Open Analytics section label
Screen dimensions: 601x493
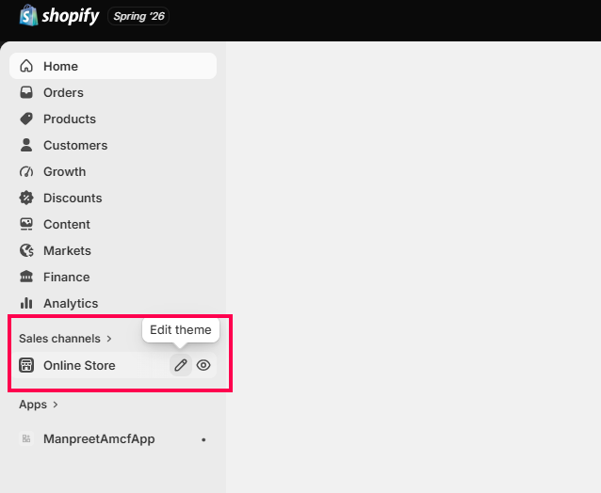click(71, 304)
